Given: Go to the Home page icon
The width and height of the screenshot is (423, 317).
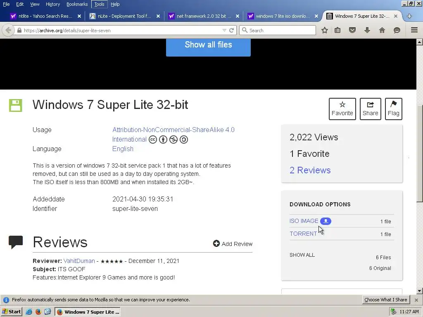Looking at the screenshot, I should coord(382,30).
